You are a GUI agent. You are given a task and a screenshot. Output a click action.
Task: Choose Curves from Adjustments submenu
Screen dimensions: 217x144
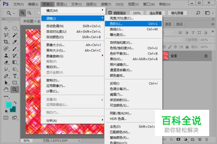(x=133, y=29)
